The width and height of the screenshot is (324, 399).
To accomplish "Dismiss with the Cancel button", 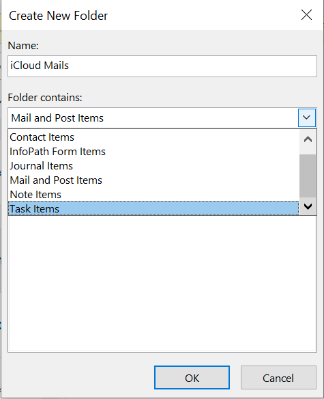I will [x=278, y=378].
